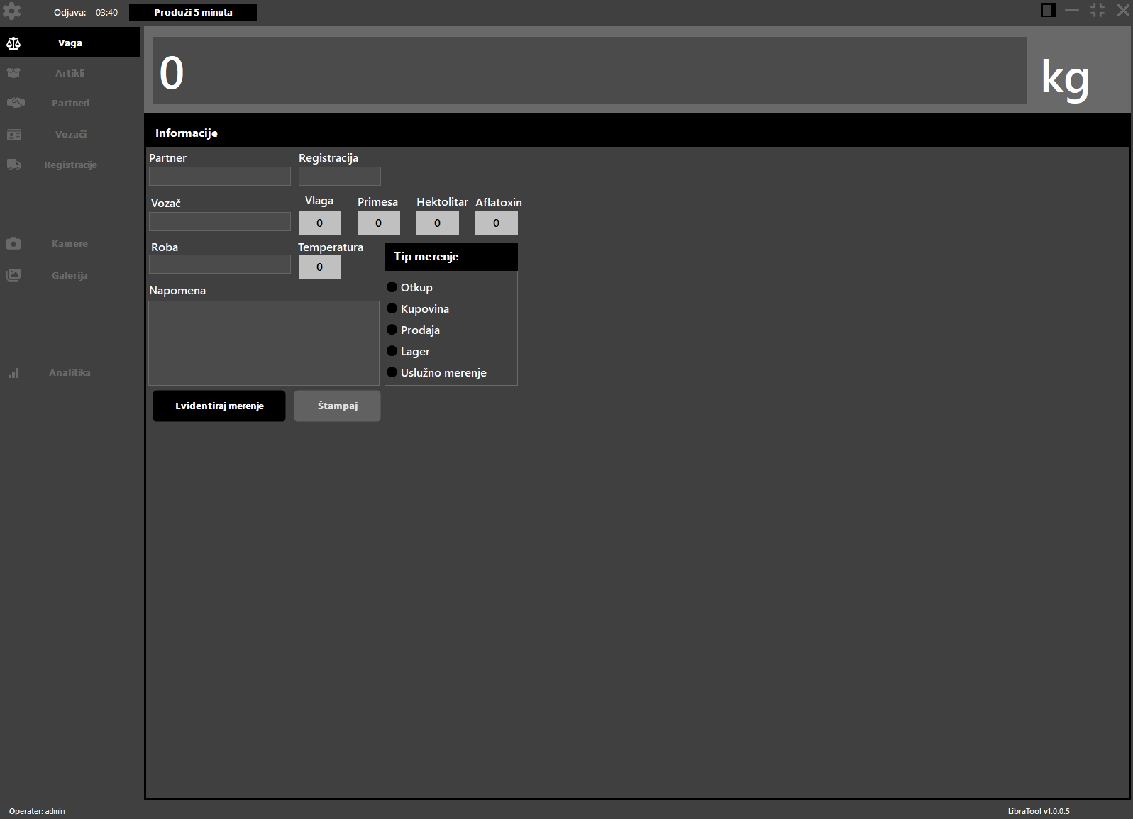The image size is (1133, 819).
Task: Navigate to Partneri section
Action: coord(70,103)
